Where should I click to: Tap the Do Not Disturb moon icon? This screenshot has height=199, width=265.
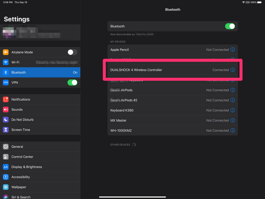click(6, 120)
